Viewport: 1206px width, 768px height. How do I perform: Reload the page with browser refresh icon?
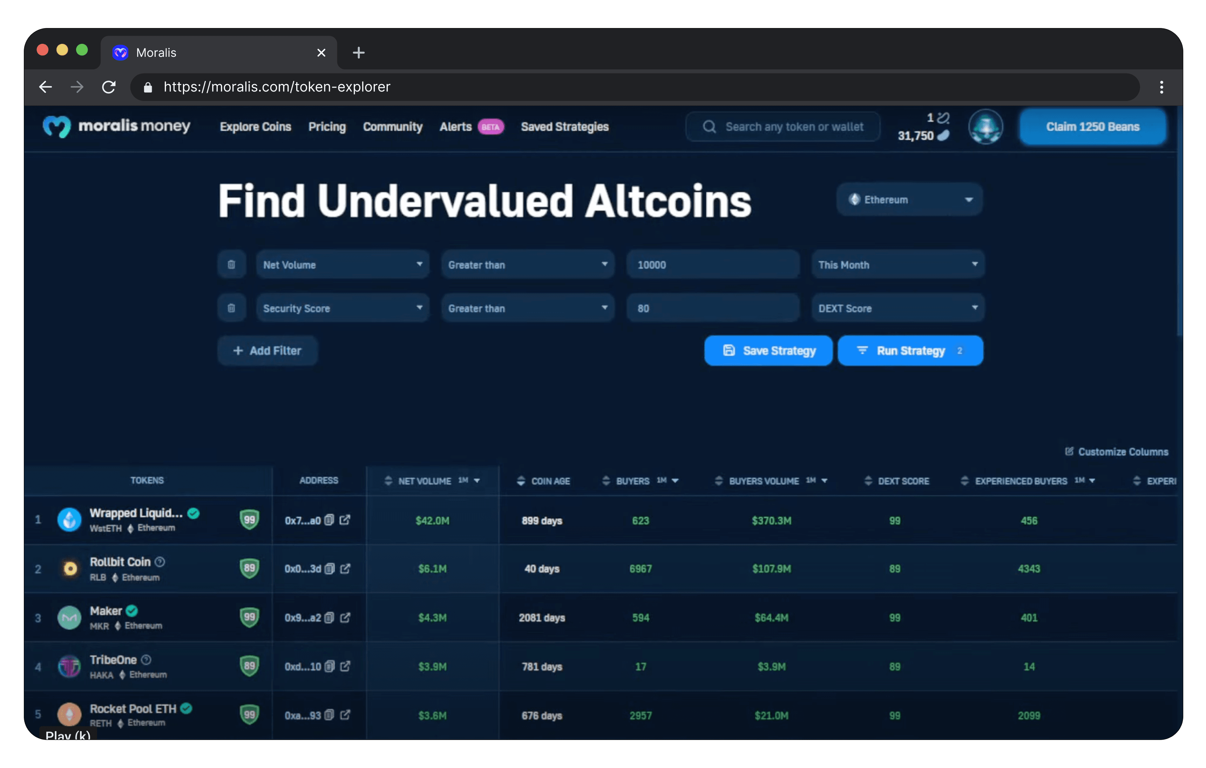point(109,87)
